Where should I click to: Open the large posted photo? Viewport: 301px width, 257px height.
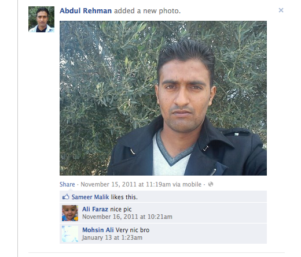click(x=163, y=98)
